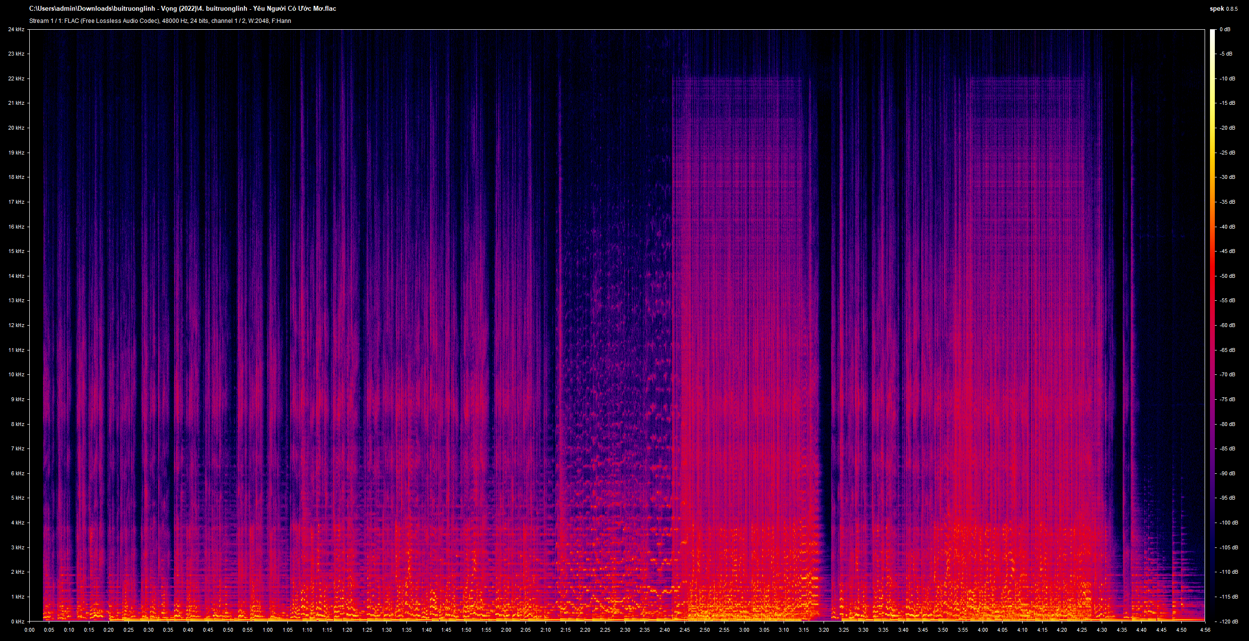Pick the '-50 dB' scale label

1227,276
